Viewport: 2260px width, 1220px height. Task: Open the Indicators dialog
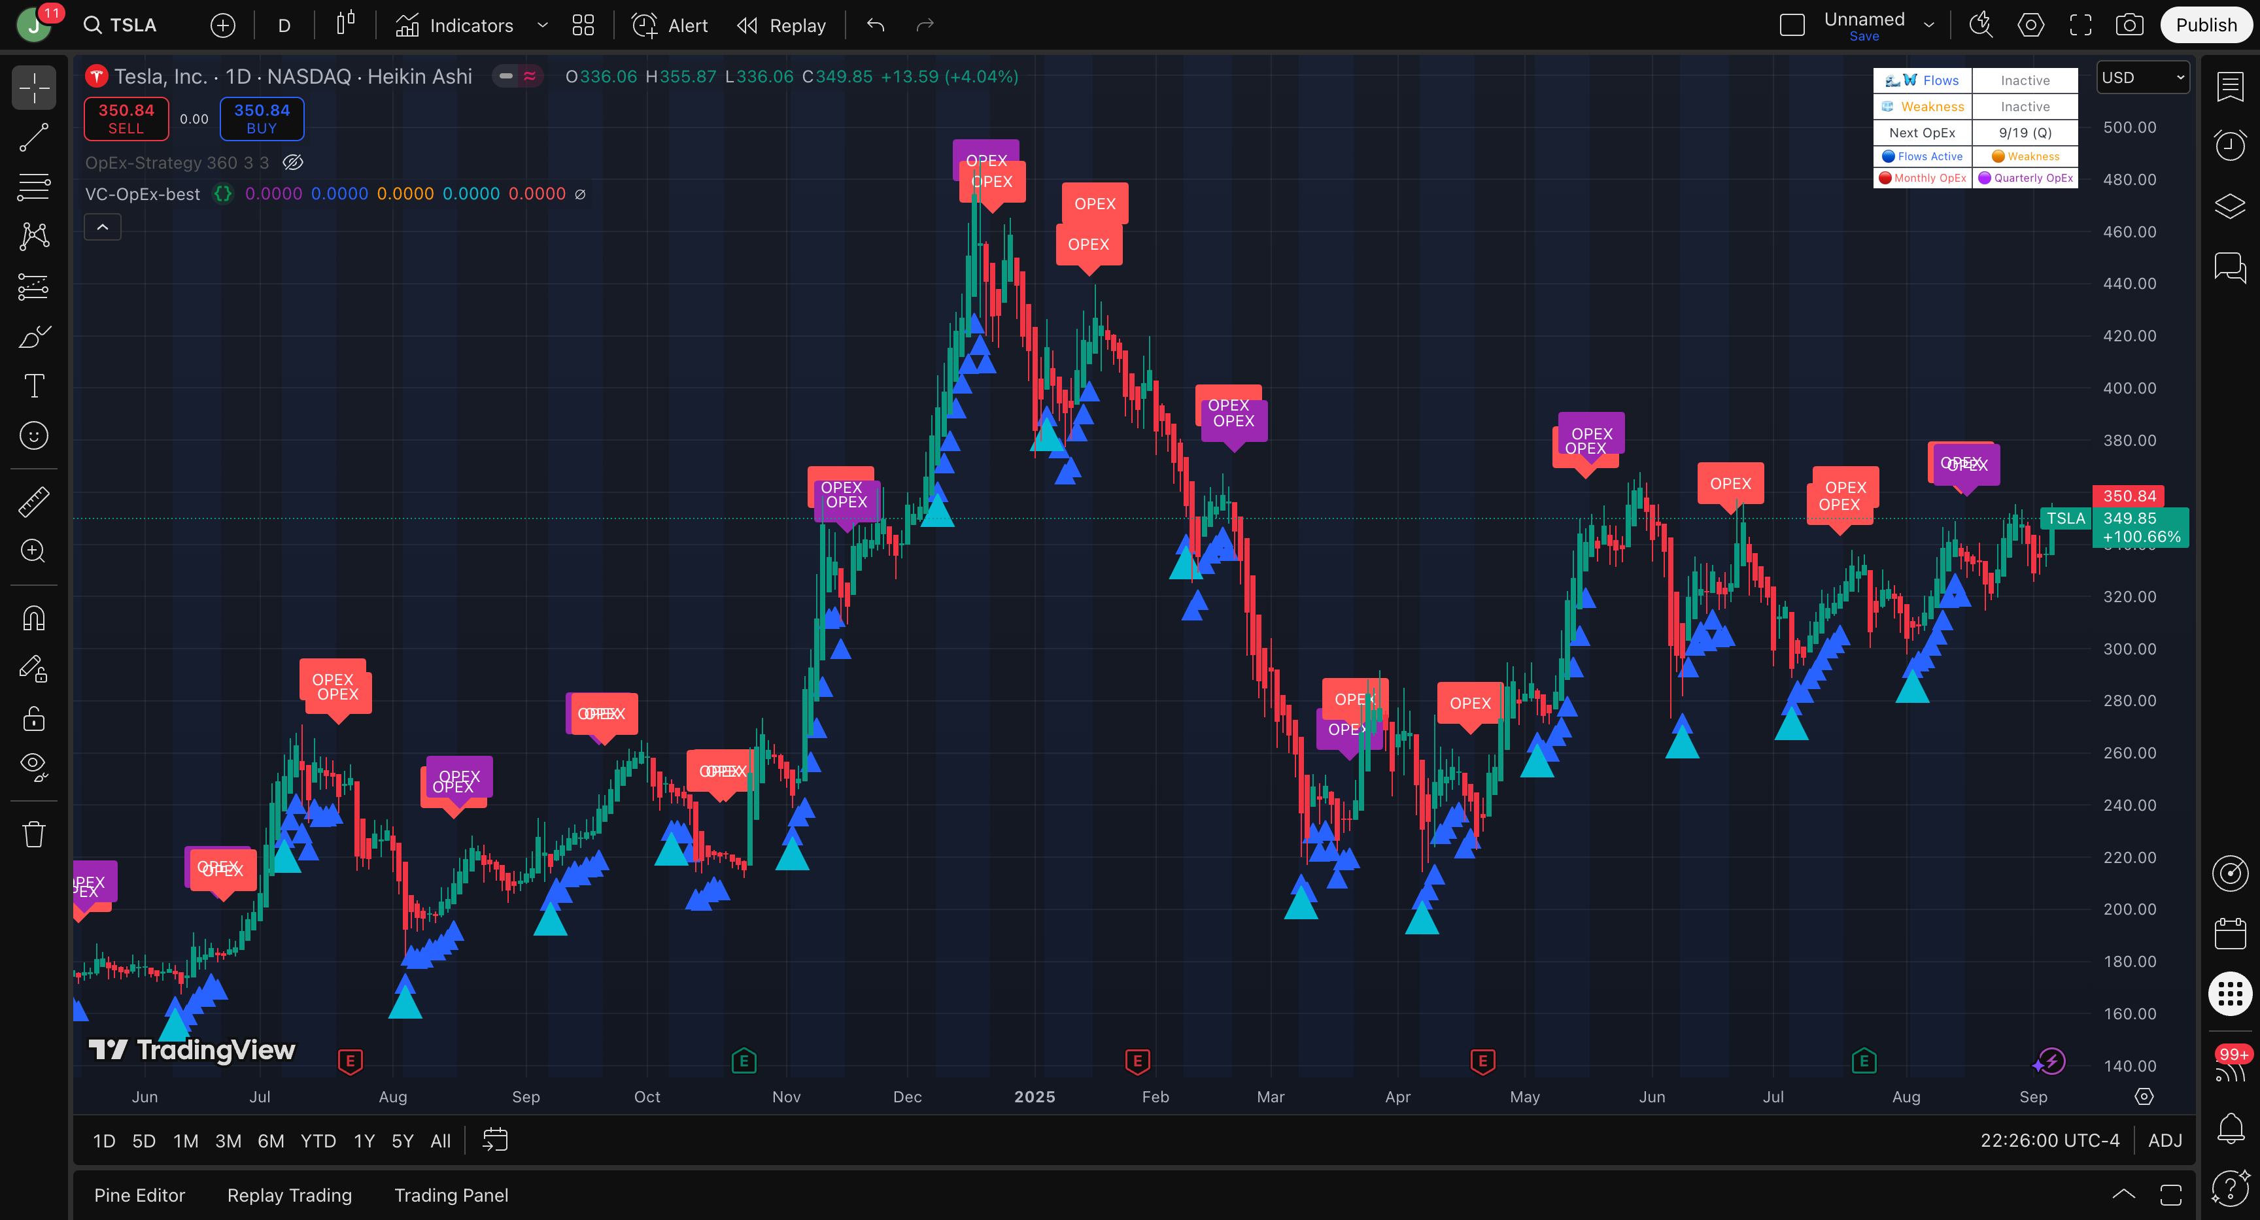(x=454, y=25)
